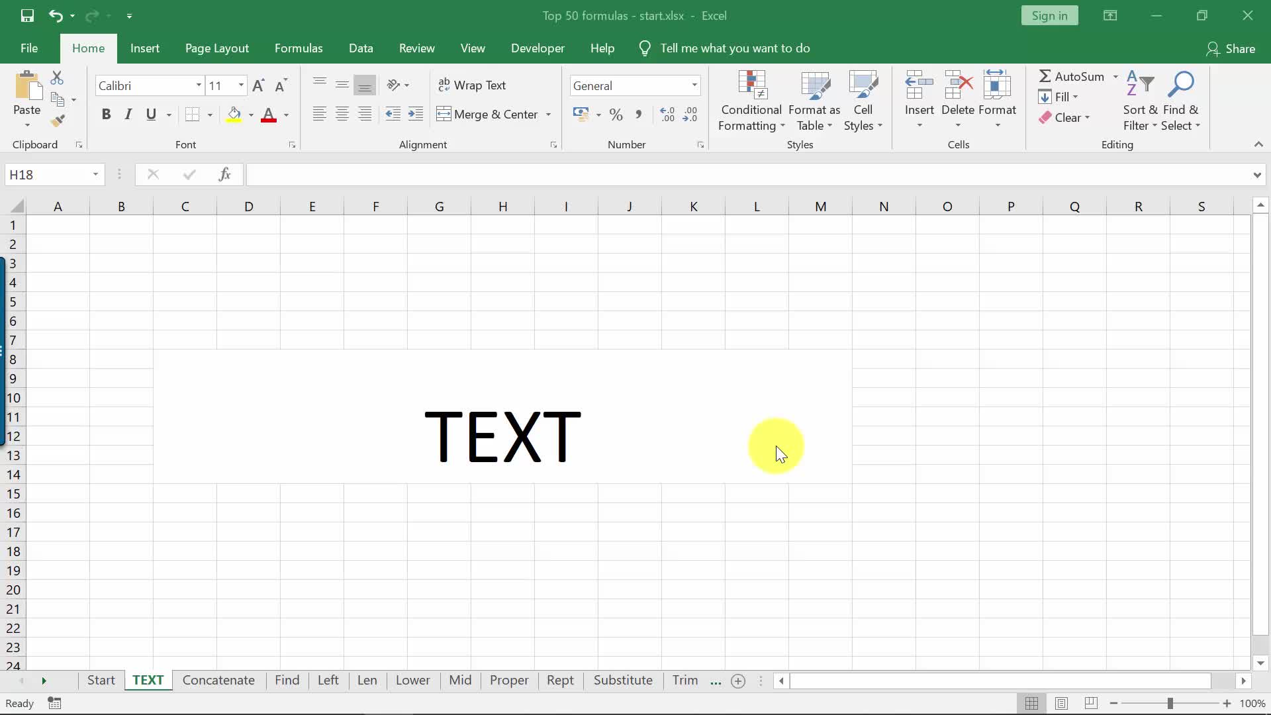The height and width of the screenshot is (715, 1271).
Task: Click the yellow Fill Color swatch
Action: point(234,115)
